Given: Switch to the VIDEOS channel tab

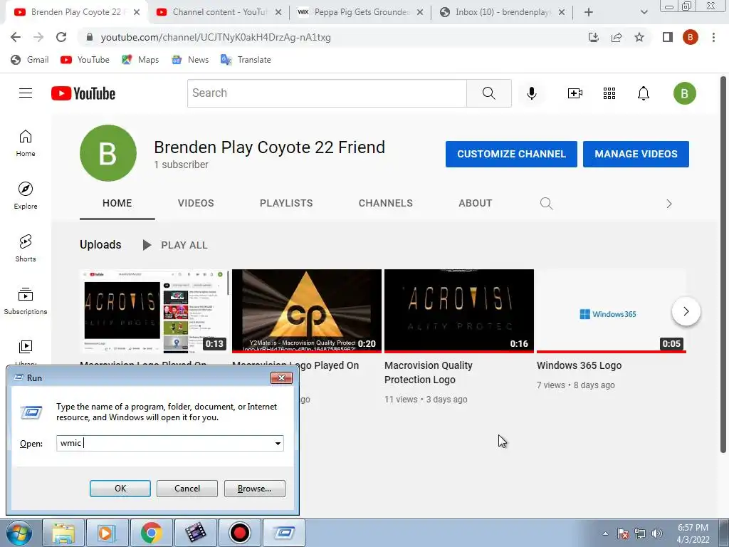Looking at the screenshot, I should click(196, 203).
